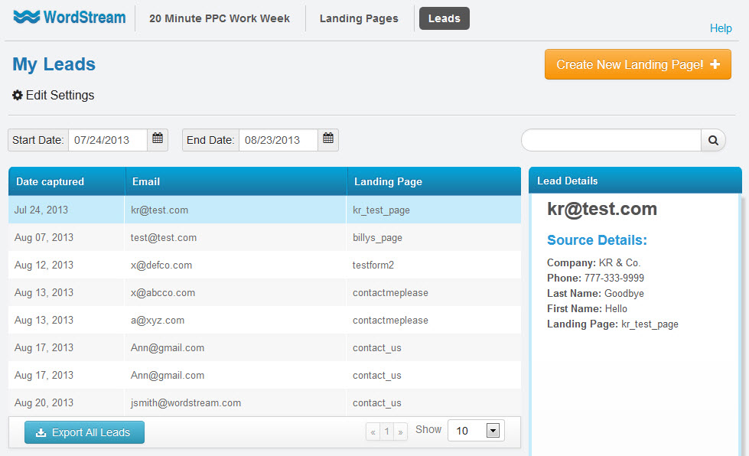This screenshot has width=749, height=456.
Task: Go to next page of leads
Action: [400, 432]
